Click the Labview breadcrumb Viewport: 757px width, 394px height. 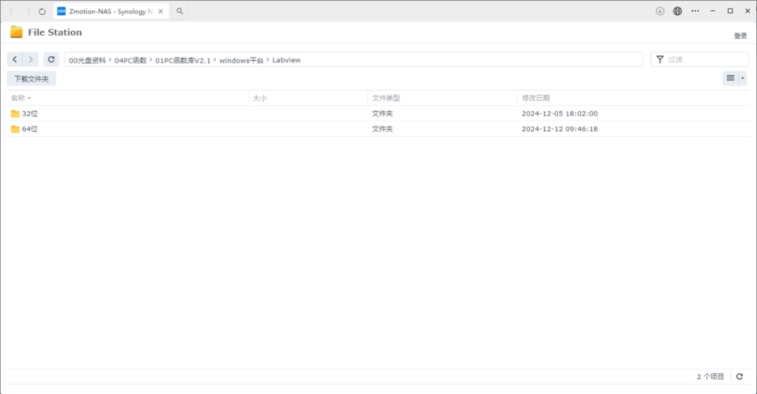(x=286, y=60)
